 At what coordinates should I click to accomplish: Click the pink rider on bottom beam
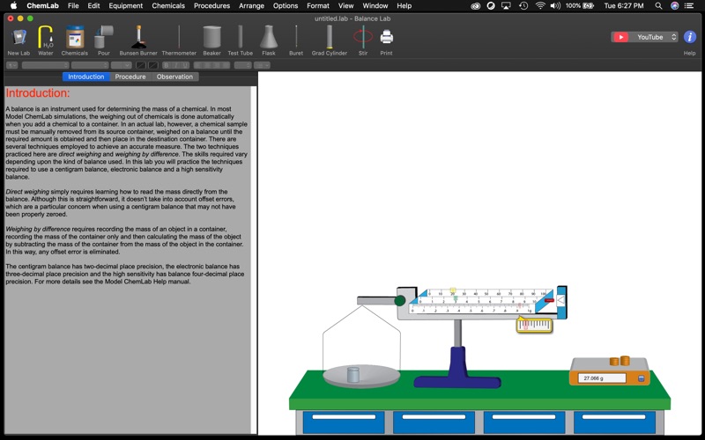click(x=520, y=306)
